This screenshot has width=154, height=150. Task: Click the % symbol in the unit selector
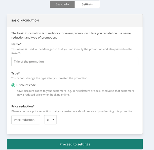tap(48, 120)
